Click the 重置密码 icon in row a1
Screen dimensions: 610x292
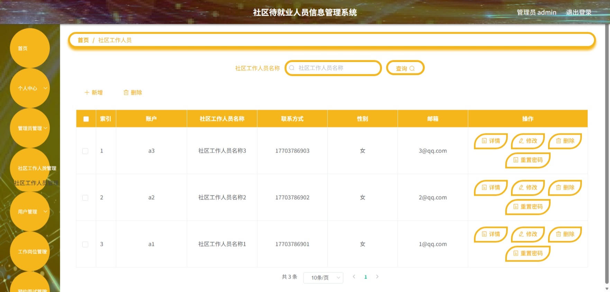(516, 253)
